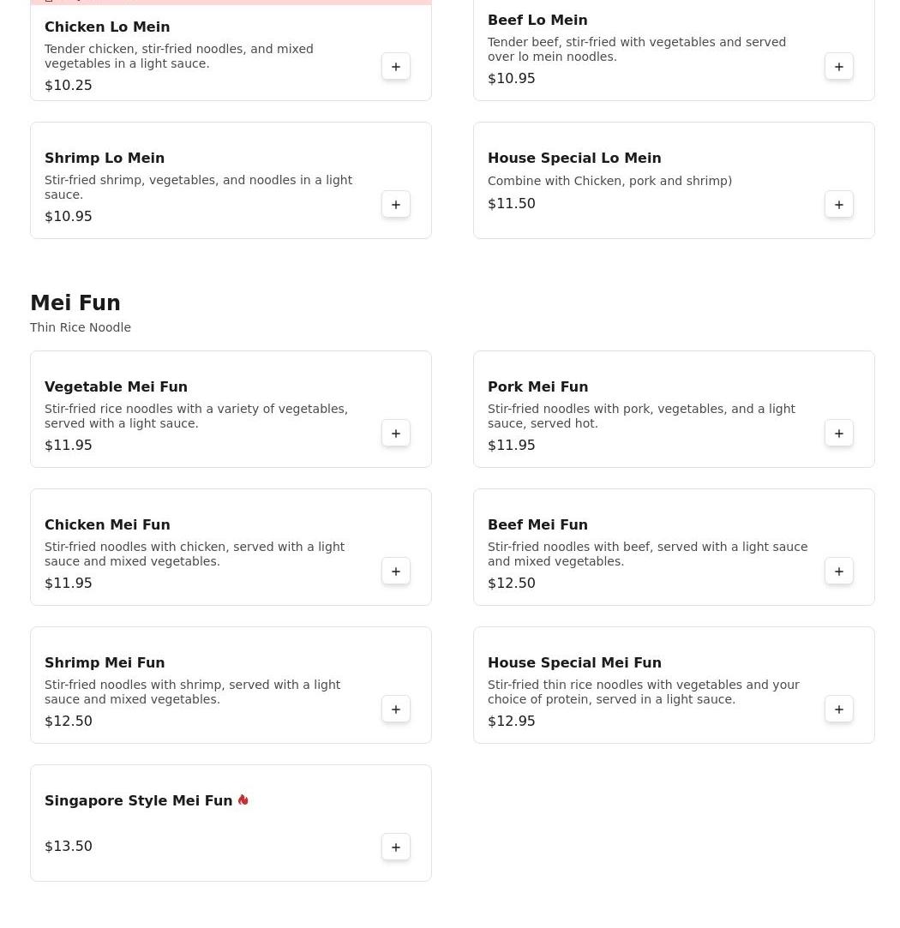The width and height of the screenshot is (900, 928).
Task: Click plus icon for Shrimp Lo Mein
Action: pos(395,205)
